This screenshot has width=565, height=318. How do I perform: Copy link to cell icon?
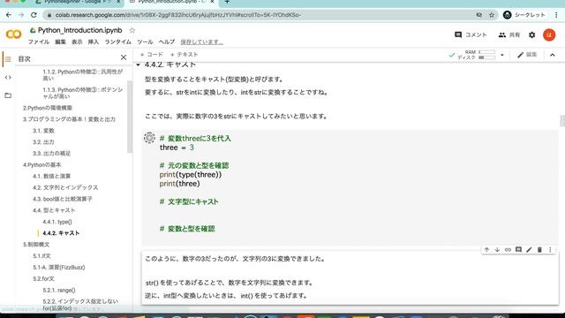point(508,249)
